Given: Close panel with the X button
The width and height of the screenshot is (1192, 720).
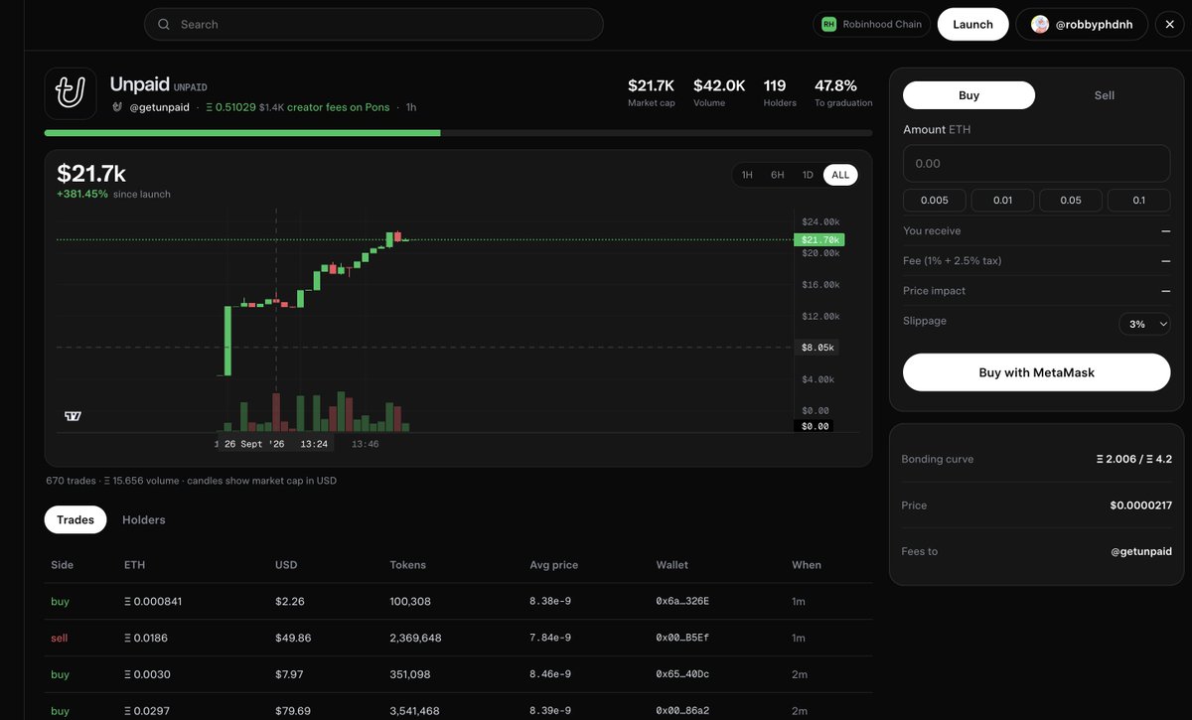Looking at the screenshot, I should point(1169,24).
